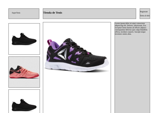The image size is (151, 113).
Task: Select the Tienda de Tenis heading
Action: point(53,13)
